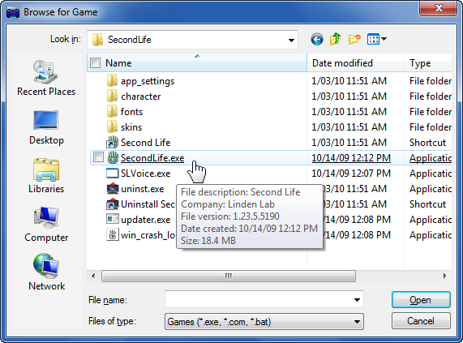Screen dimensions: 463x343
Task: Open the View menu dropdown arrow
Action: (x=384, y=39)
